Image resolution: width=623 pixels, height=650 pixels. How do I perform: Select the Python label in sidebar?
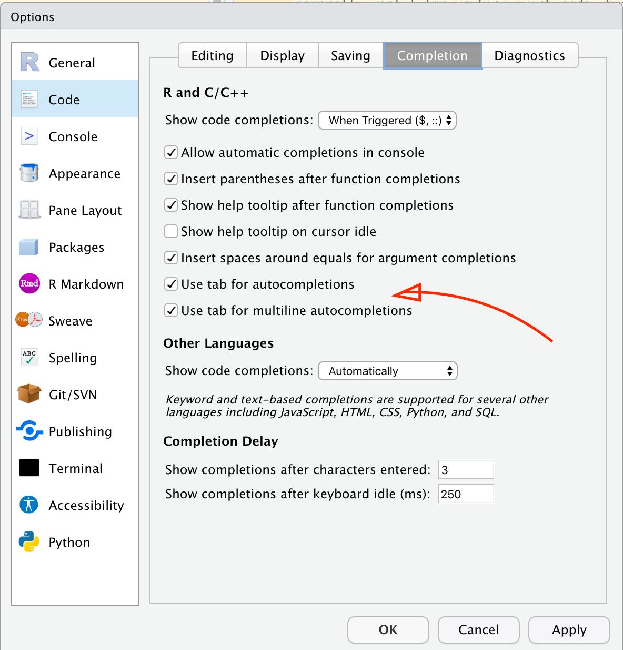[69, 543]
